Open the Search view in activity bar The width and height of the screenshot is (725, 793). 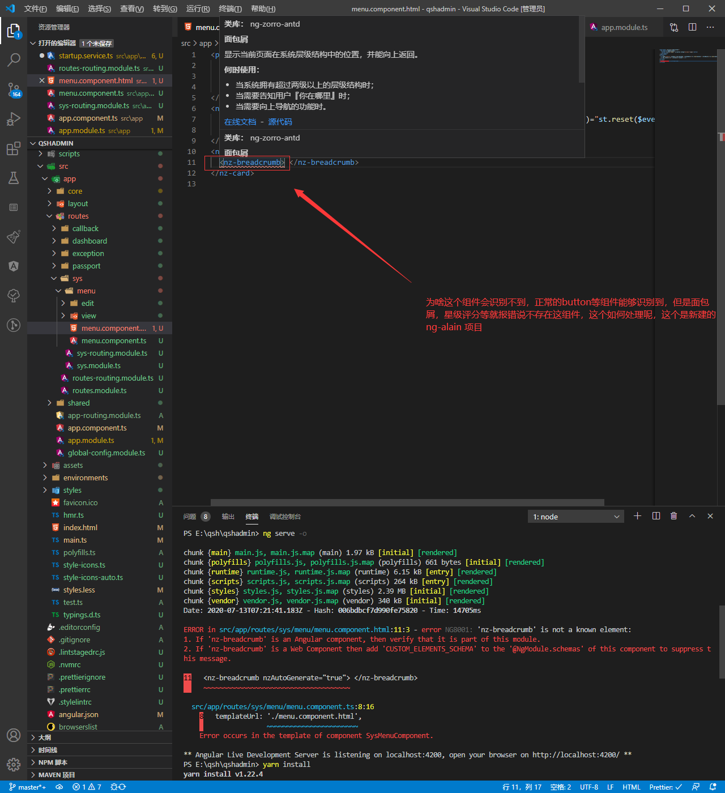pyautogui.click(x=14, y=59)
